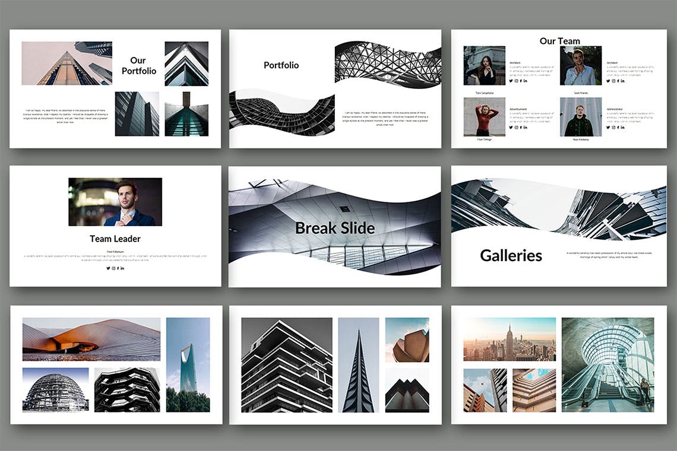The image size is (677, 451).
Task: Click the Instagram icon under Team Leader
Action: [113, 268]
